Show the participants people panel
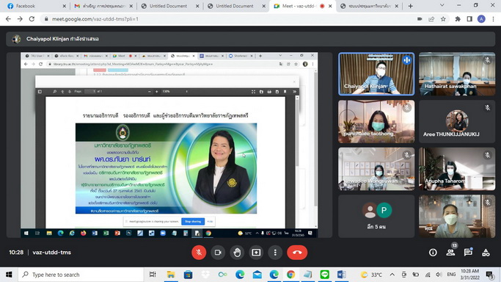501x282 pixels. pyautogui.click(x=450, y=253)
